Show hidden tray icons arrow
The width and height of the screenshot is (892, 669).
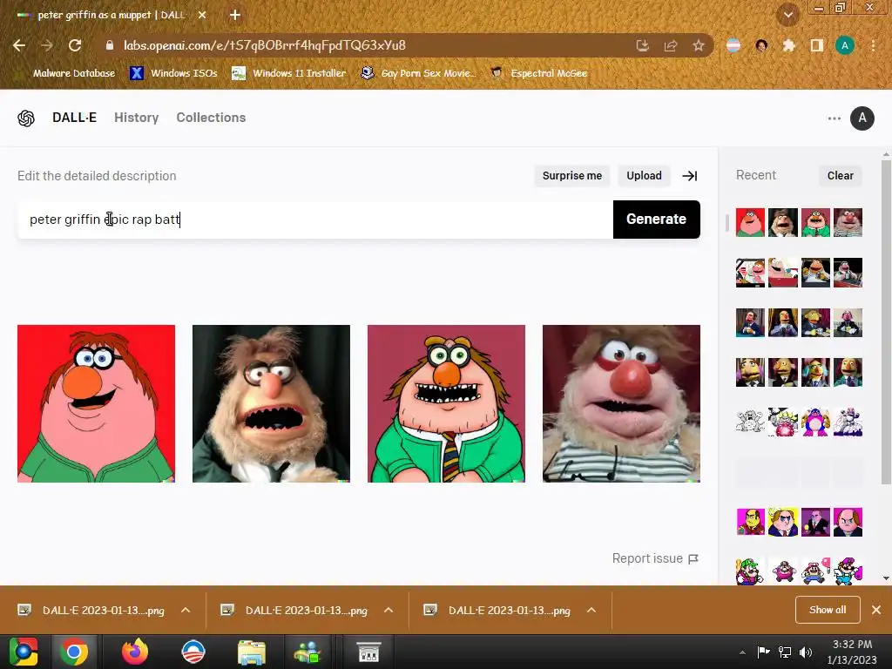[x=742, y=652]
